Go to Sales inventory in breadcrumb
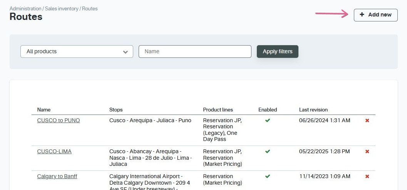The image size is (407, 190). [62, 8]
